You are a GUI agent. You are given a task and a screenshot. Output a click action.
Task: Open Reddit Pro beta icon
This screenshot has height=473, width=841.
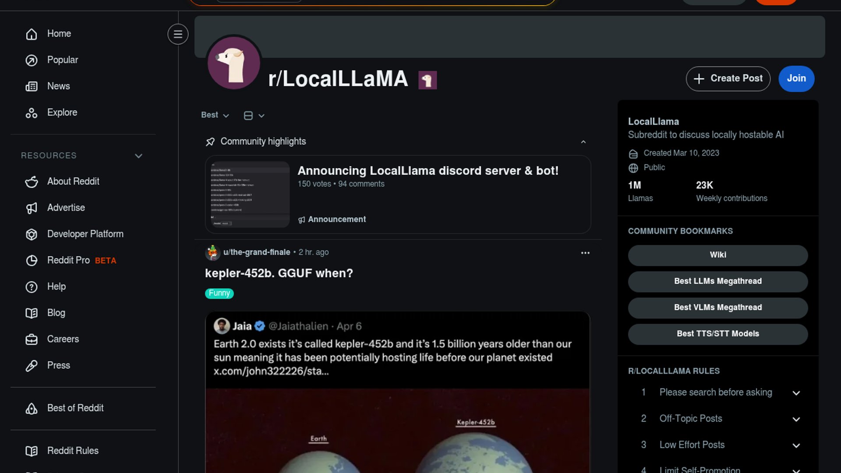pos(32,260)
